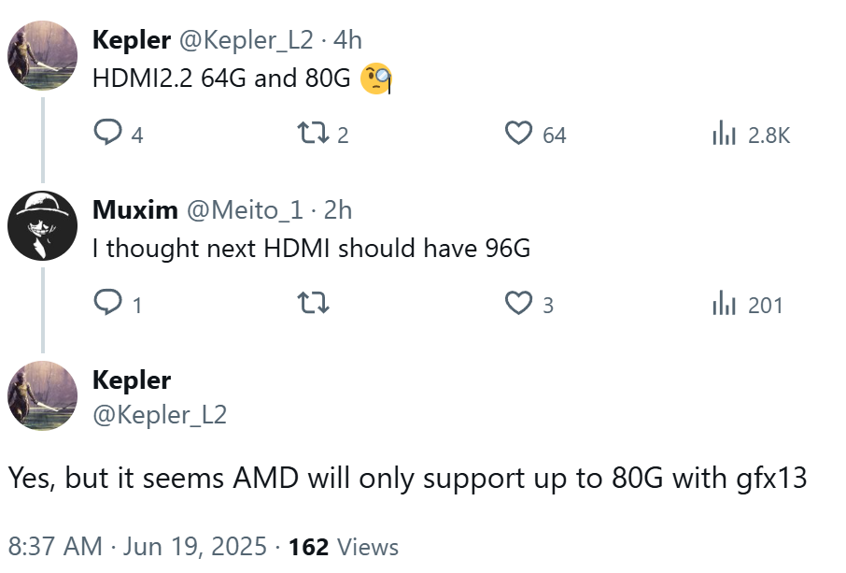The height and width of the screenshot is (573, 846).
Task: Retweet Kepler's HDMI2.2 64G tweet
Action: coord(310,135)
